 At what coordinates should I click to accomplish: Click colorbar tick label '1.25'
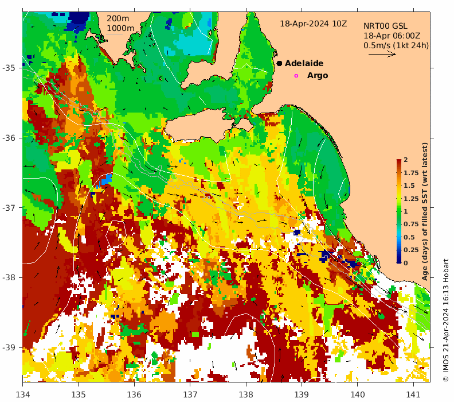coord(411,199)
